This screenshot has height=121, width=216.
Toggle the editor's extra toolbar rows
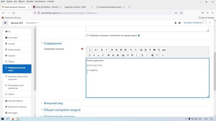point(90,50)
